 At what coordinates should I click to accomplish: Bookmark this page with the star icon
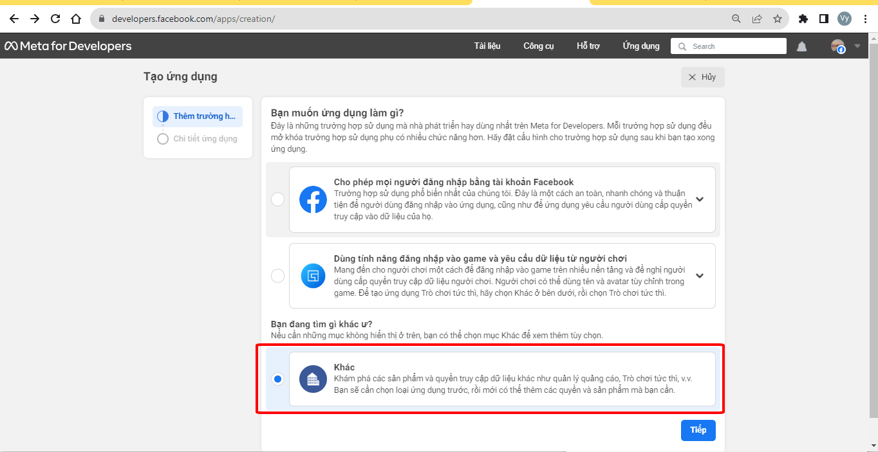[777, 19]
